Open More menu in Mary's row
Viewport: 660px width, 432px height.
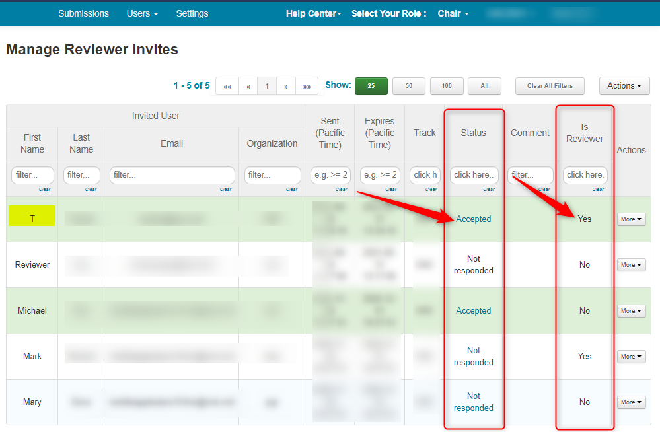[x=632, y=402]
